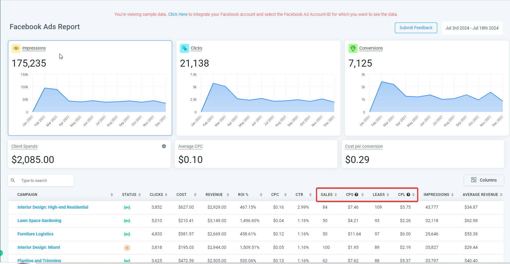Open Planting and Trimming campaign link
The width and height of the screenshot is (510, 264).
tap(39, 261)
